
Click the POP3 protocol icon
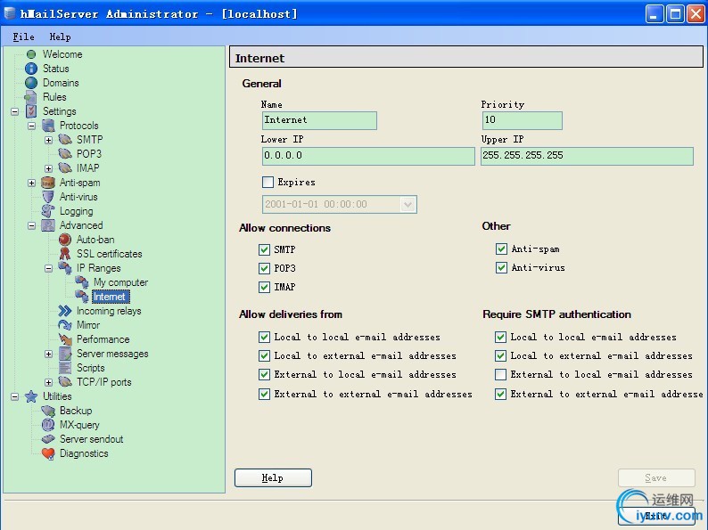(65, 154)
